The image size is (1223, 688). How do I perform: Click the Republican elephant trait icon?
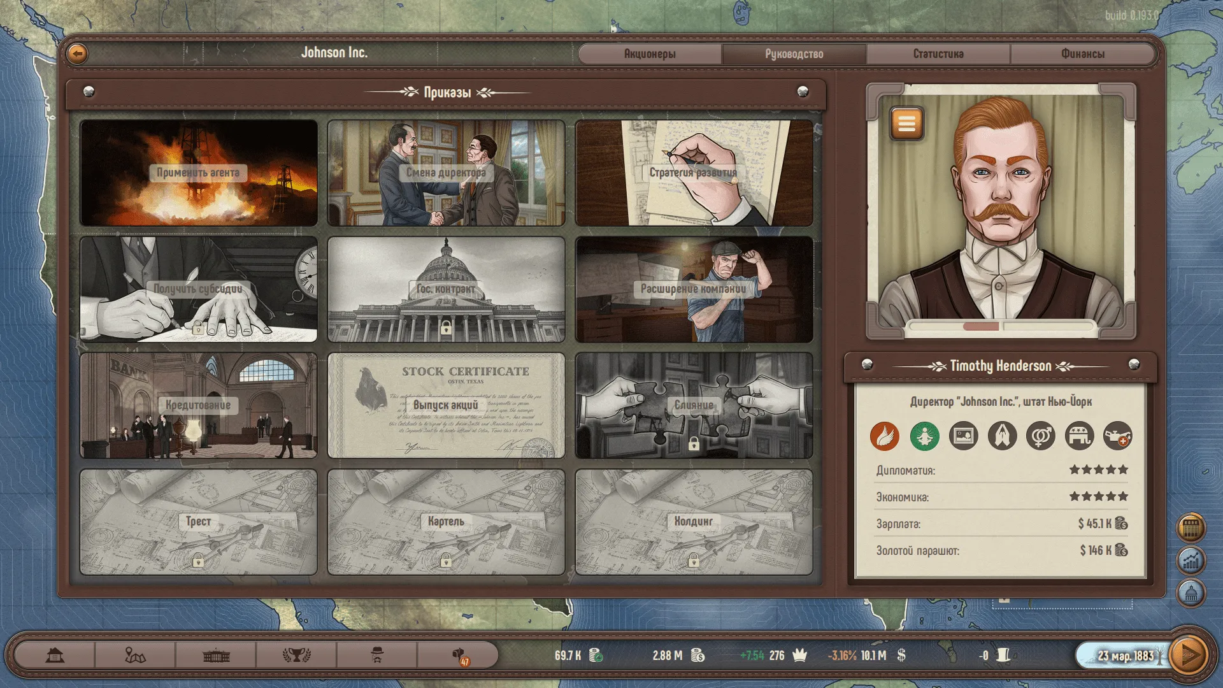click(x=1080, y=436)
